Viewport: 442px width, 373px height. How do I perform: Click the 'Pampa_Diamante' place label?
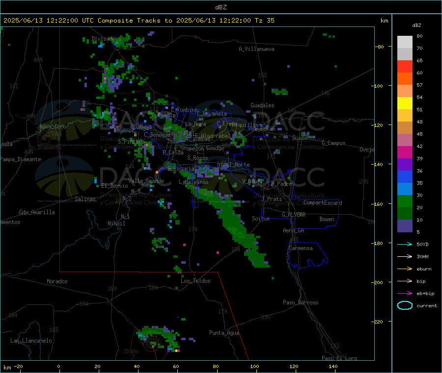20,159
